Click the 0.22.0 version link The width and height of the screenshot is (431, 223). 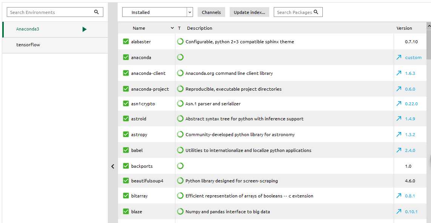coord(411,104)
